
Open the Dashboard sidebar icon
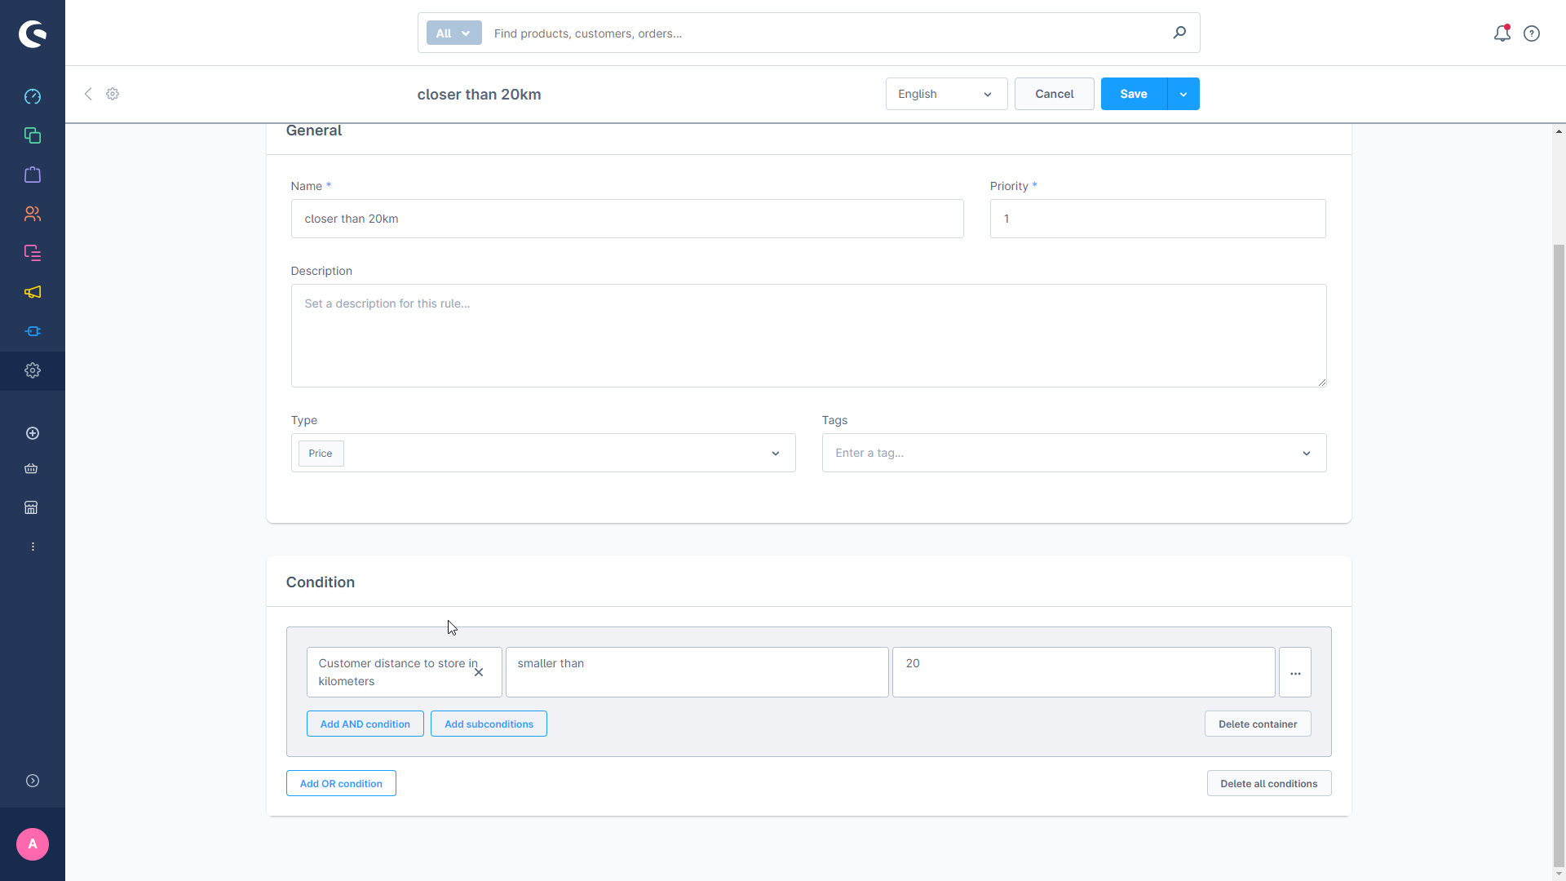[x=33, y=96]
